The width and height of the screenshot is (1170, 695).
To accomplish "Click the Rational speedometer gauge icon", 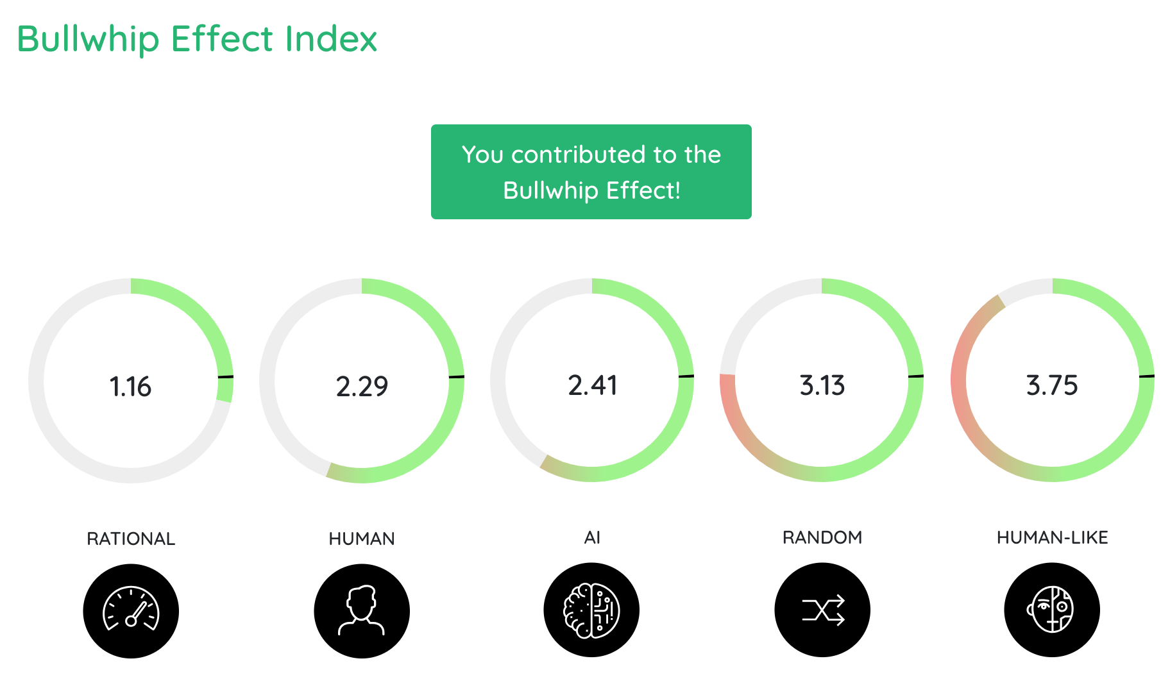I will [x=131, y=610].
